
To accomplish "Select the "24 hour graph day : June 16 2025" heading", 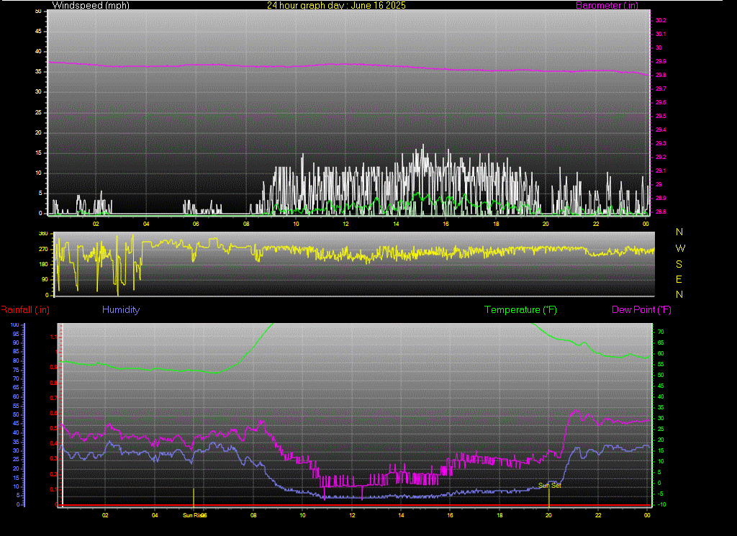I will [x=336, y=5].
